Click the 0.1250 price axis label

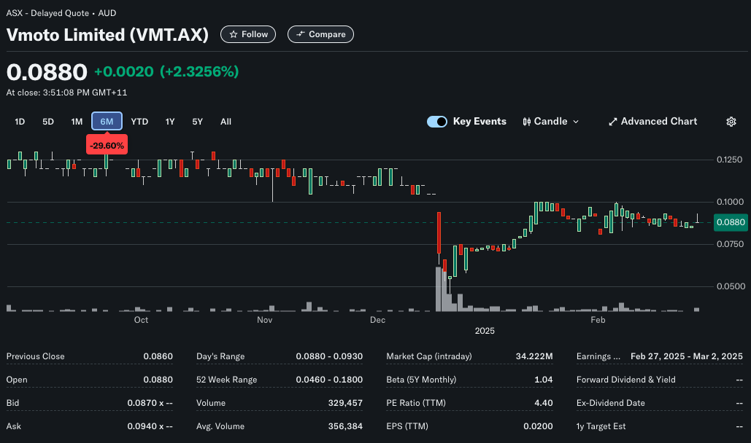(x=729, y=160)
